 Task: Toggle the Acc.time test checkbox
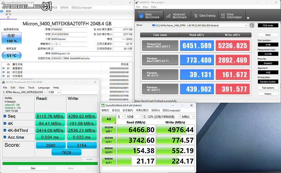5,137
